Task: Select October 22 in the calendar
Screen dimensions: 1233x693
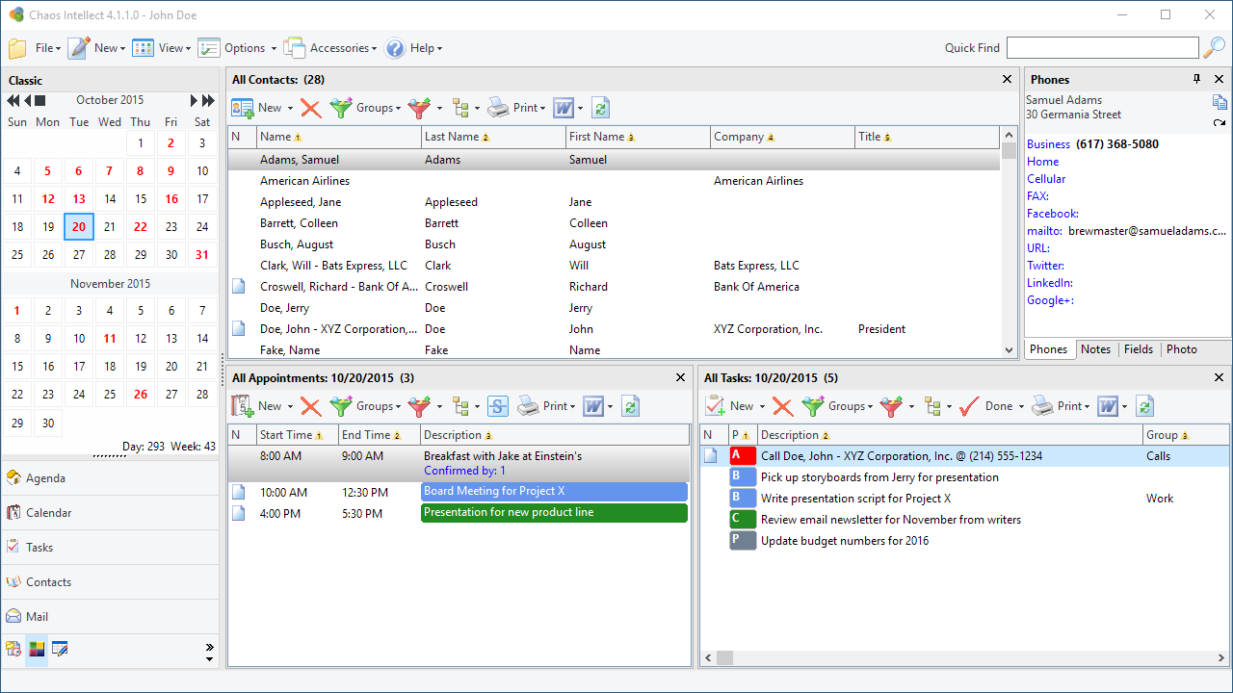Action: click(141, 227)
